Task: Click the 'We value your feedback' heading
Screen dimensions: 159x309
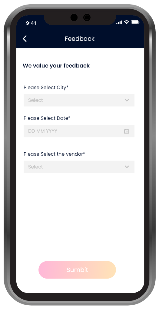Action: (x=56, y=66)
